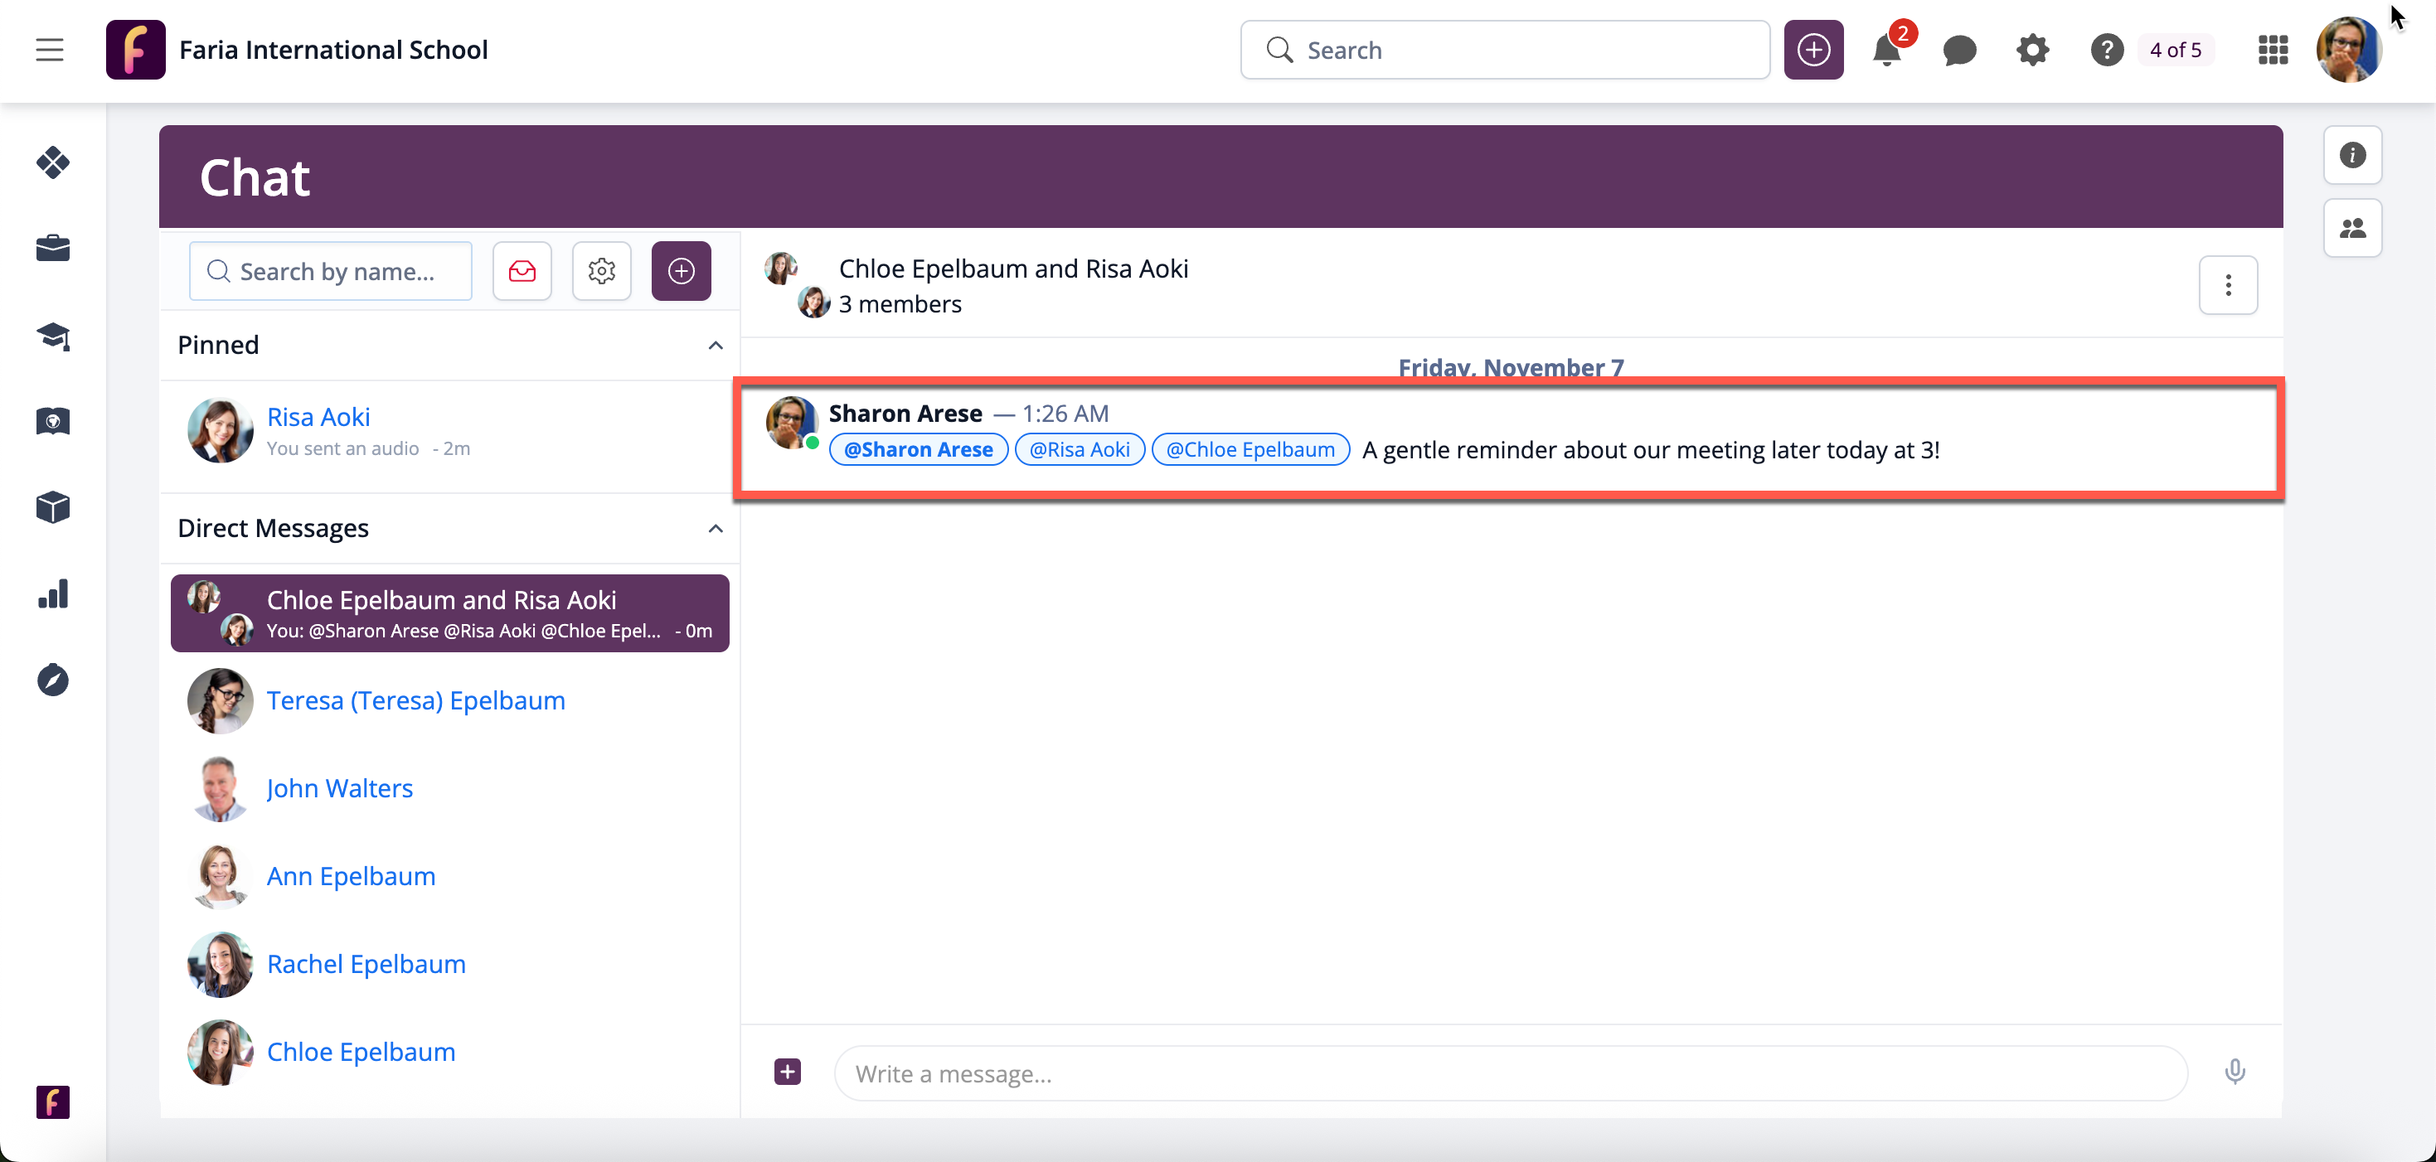
Task: Collapse the Direct Messages section
Action: point(715,529)
